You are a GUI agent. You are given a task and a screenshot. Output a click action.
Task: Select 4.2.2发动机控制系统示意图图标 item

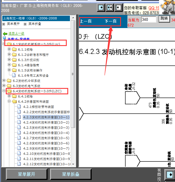[x=46, y=112]
